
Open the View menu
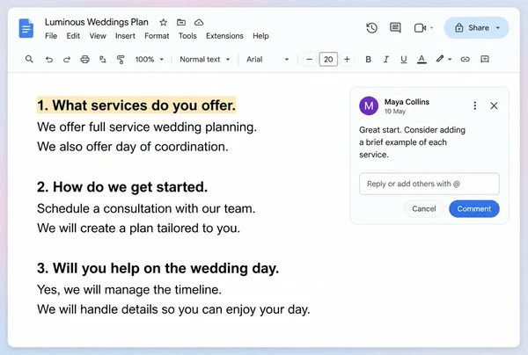98,36
